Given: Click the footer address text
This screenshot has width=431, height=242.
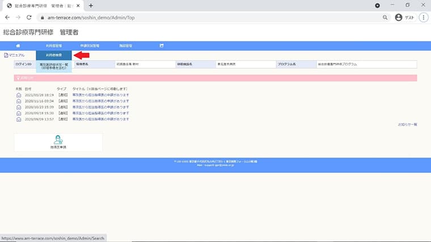Looking at the screenshot, I should coord(216,161).
